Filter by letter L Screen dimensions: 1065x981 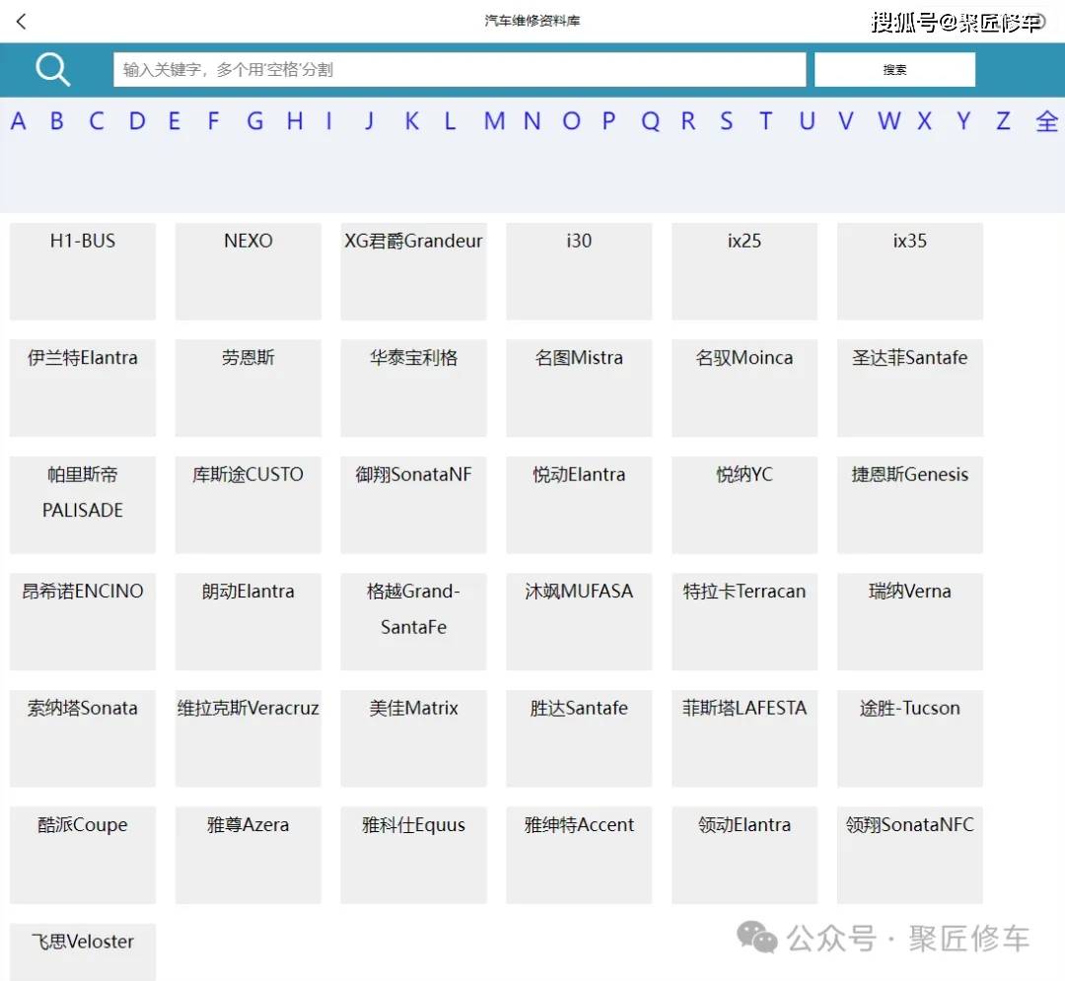point(450,121)
